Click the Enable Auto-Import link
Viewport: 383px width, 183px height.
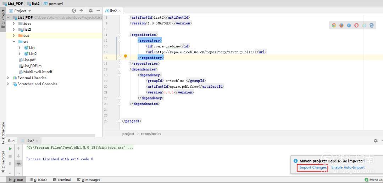pyautogui.click(x=348, y=168)
